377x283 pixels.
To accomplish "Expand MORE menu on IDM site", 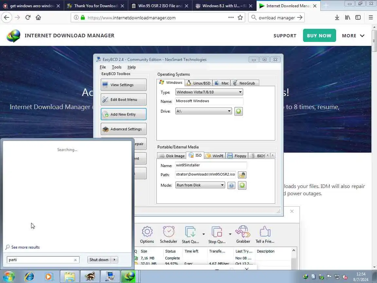I will [353, 36].
